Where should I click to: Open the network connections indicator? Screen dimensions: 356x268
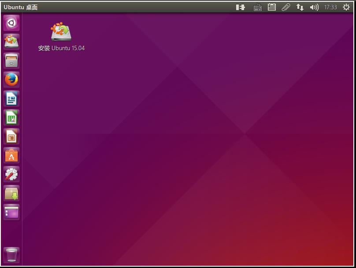tap(300, 7)
